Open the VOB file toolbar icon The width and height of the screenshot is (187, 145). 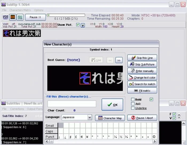coord(5,17)
